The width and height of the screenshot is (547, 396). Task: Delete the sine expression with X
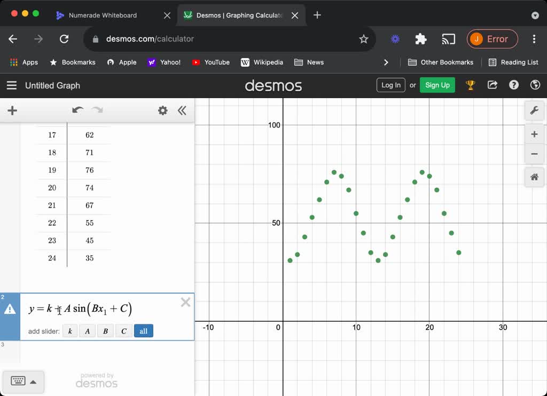185,303
